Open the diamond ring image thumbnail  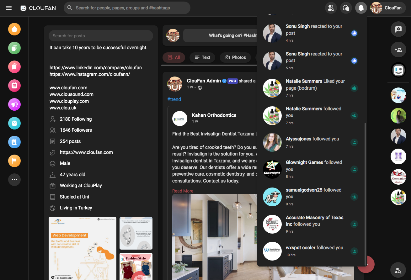(136, 233)
